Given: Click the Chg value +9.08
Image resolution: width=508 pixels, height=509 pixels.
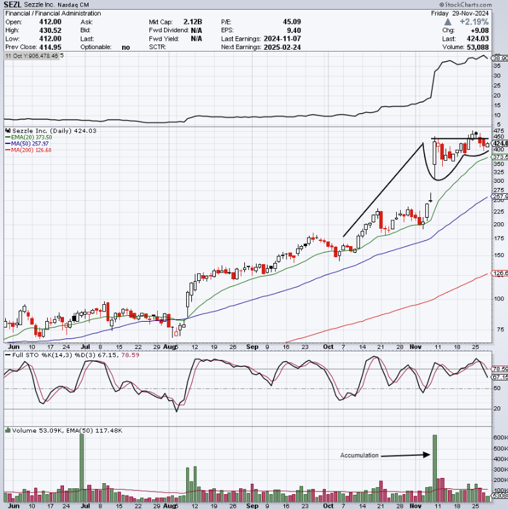Looking at the screenshot, I should (480, 30).
